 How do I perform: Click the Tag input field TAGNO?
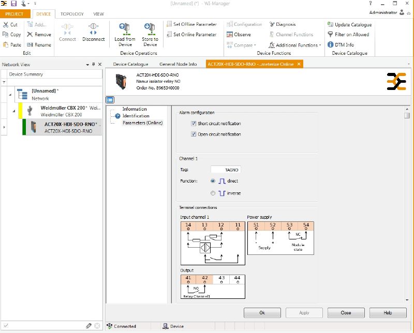(226, 170)
